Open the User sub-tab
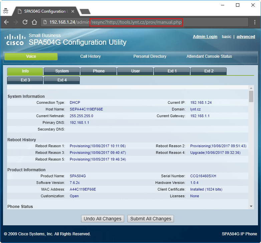The image size is (261, 243). (135, 71)
